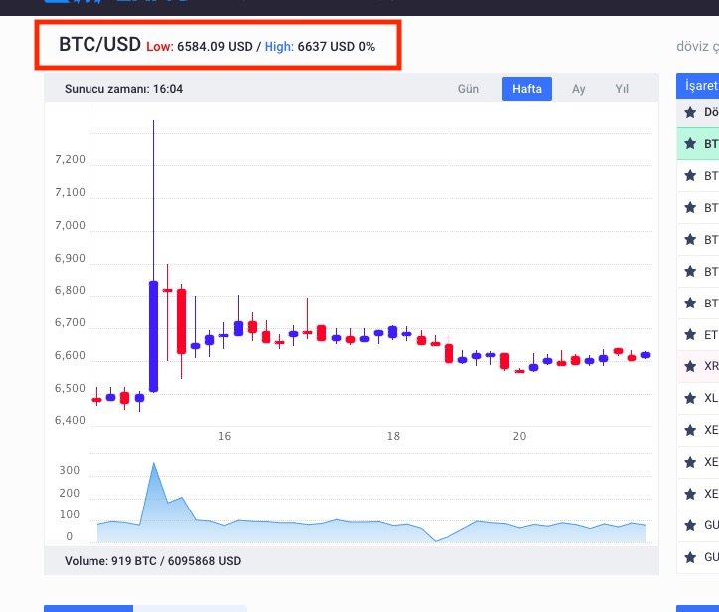This screenshot has height=612, width=719.
Task: Click the star in the pink XR row
Action: [x=690, y=366]
